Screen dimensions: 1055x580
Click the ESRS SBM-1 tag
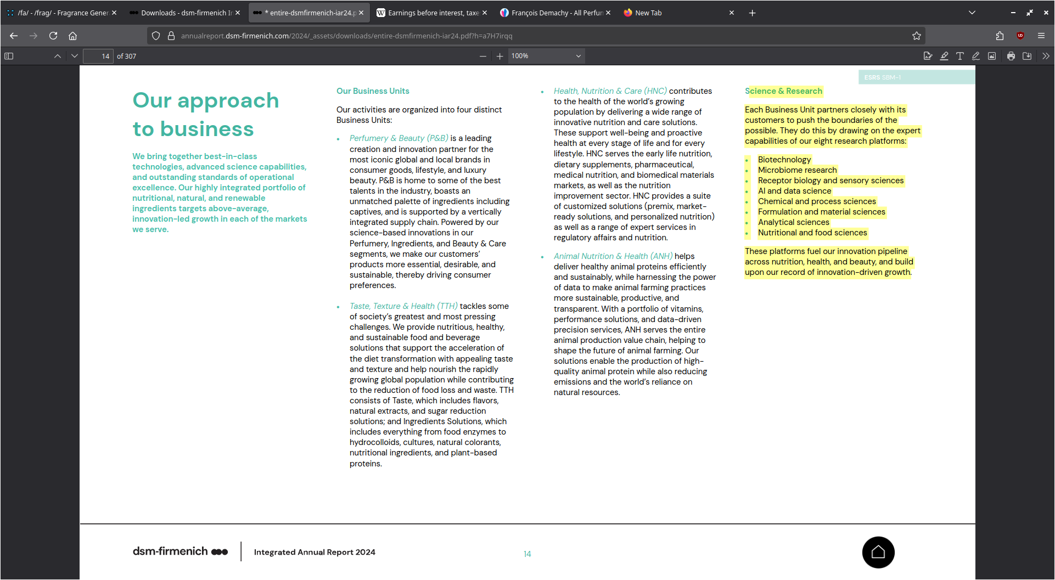pyautogui.click(x=917, y=77)
